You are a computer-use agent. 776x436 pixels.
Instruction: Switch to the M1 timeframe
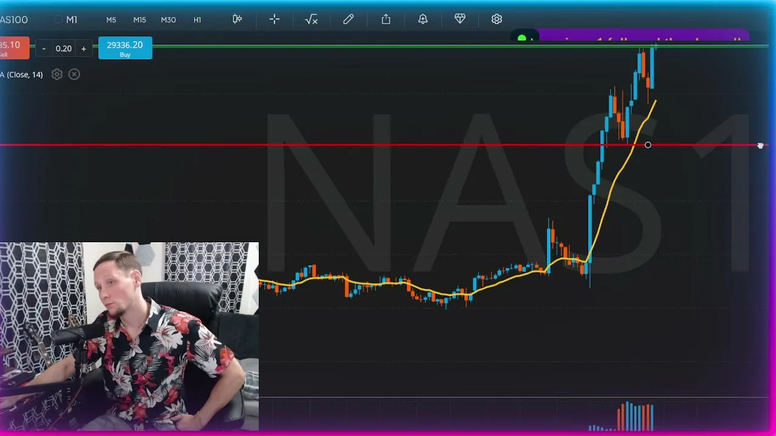coord(72,19)
